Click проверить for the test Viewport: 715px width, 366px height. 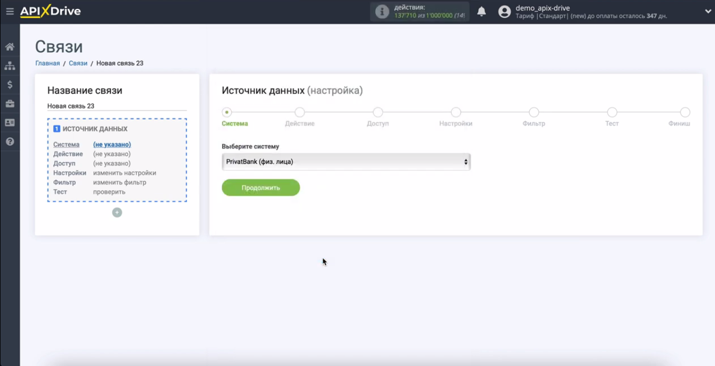(109, 192)
